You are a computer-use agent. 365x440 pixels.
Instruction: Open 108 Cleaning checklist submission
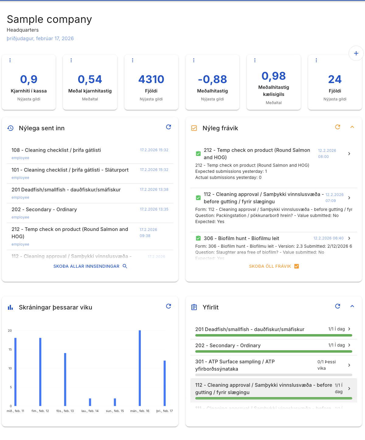(56, 150)
